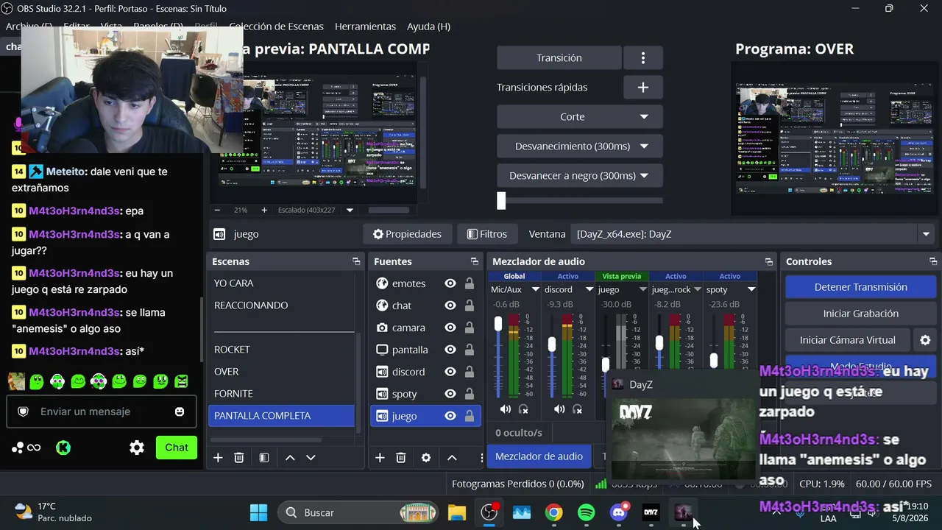The height and width of the screenshot is (530, 942).
Task: Toggle monitoring headphone icon for discord channel
Action: pyautogui.click(x=578, y=409)
